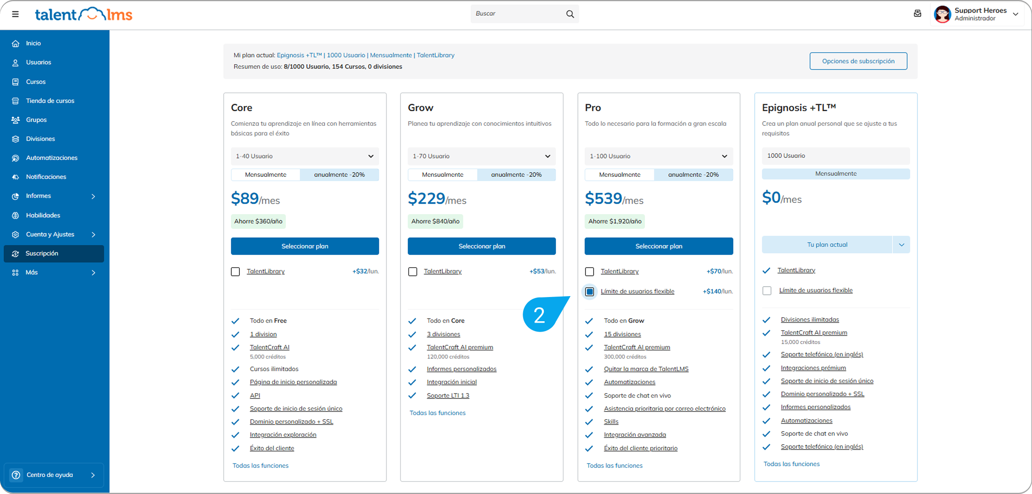Open the hamburger menu icon
Image resolution: width=1032 pixels, height=494 pixels.
(15, 14)
